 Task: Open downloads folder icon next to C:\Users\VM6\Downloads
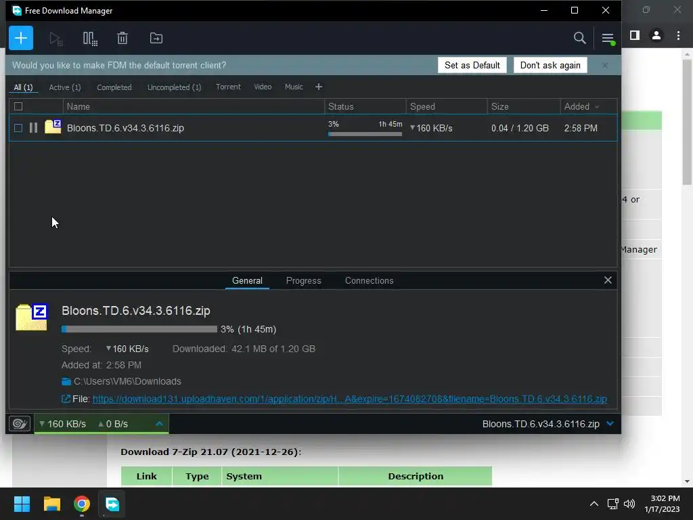coord(66,381)
